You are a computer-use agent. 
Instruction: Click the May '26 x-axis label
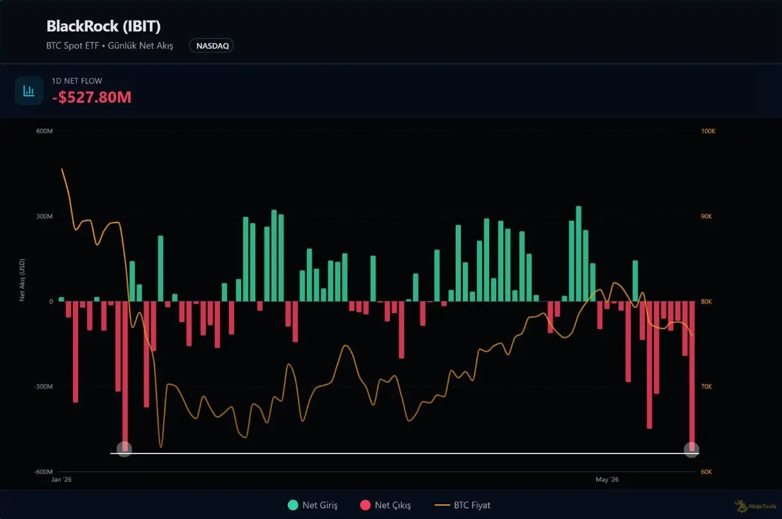tap(607, 479)
